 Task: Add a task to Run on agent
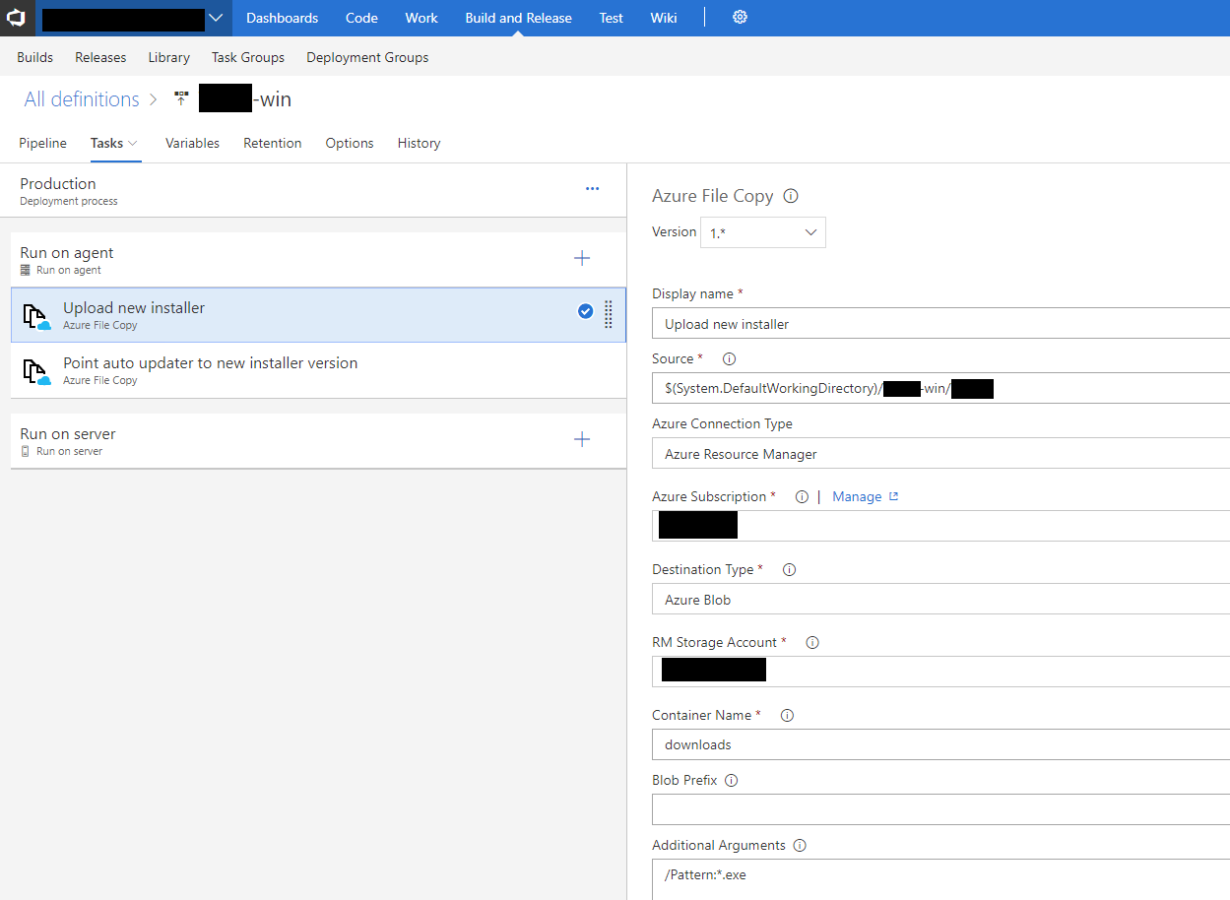click(x=582, y=258)
